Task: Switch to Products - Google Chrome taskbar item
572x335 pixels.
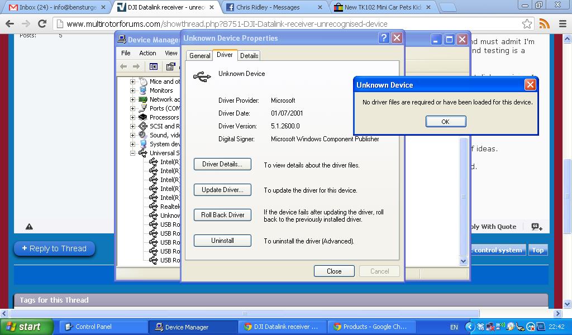Action: [x=372, y=327]
